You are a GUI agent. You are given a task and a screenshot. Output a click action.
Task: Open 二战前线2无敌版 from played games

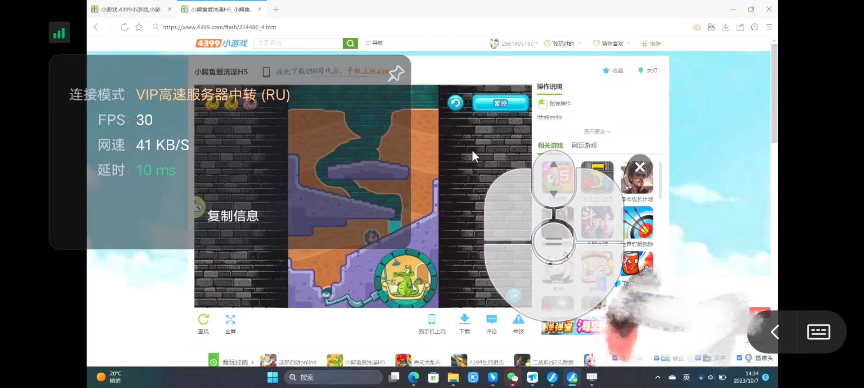pos(544,361)
